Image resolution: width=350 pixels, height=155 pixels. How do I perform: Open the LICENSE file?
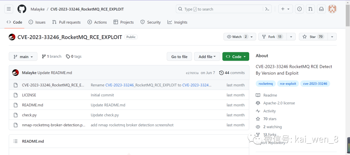click(29, 95)
